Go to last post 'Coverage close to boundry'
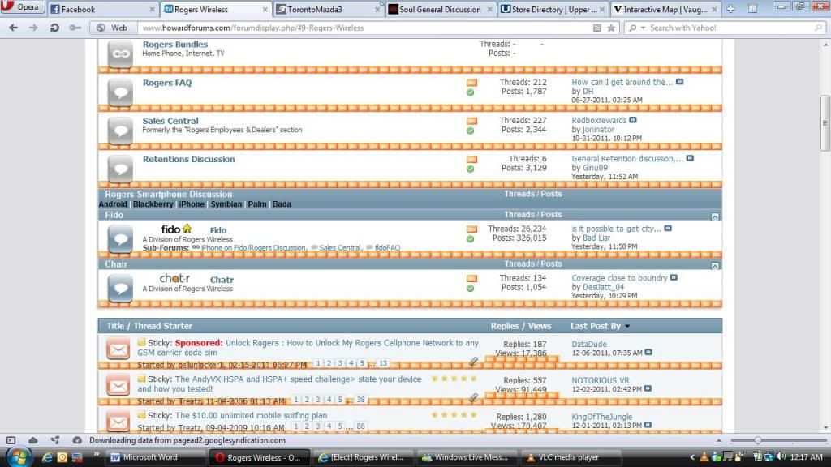Screen dimensions: 831x467 pos(674,277)
